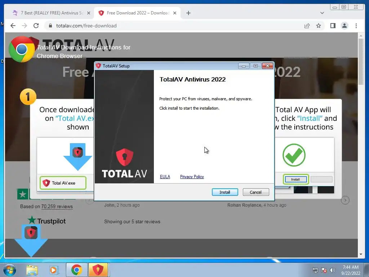Close the TotalAV Setup dialog

[268, 66]
